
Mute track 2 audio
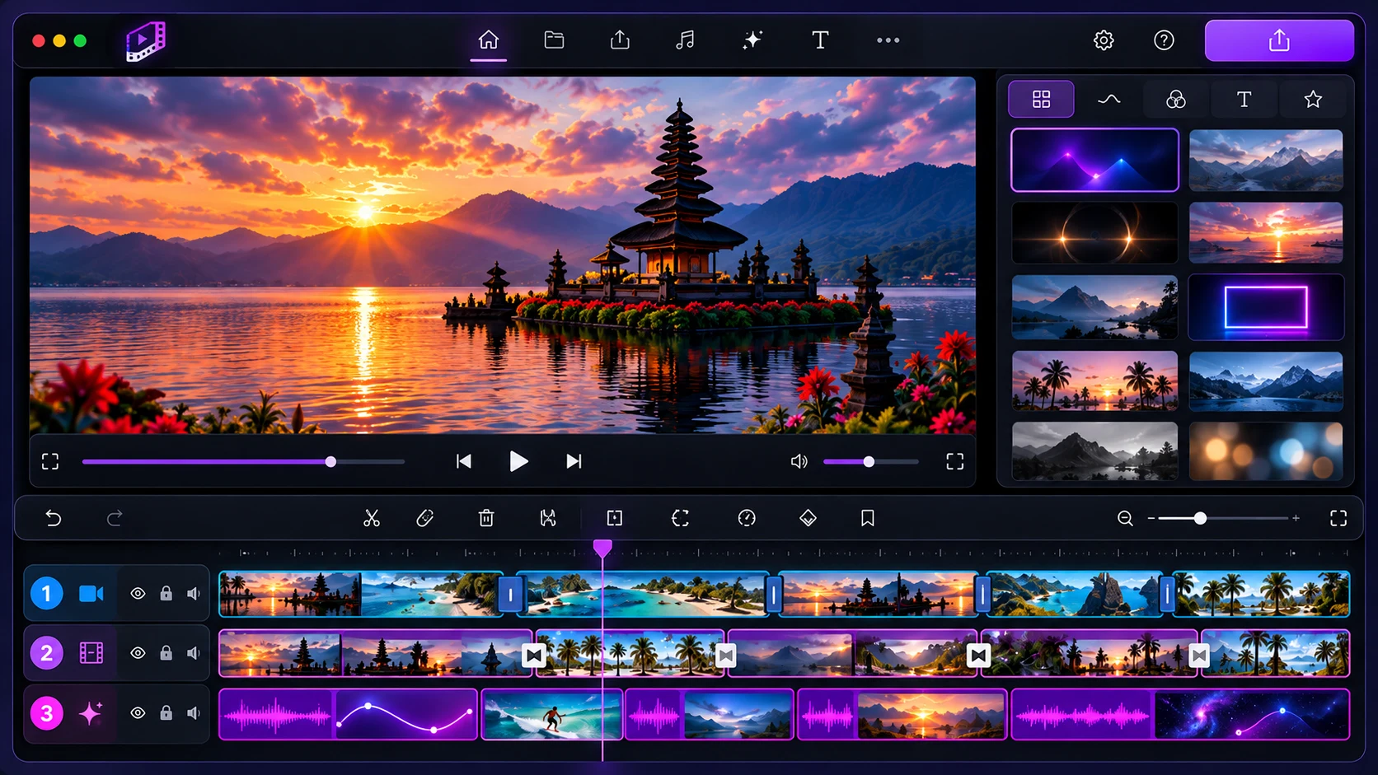pos(193,652)
